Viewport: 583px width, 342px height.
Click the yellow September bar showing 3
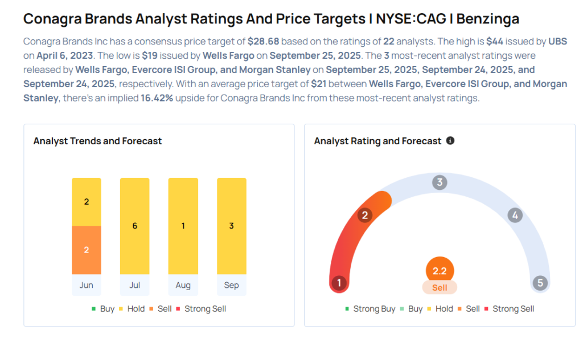(x=232, y=226)
